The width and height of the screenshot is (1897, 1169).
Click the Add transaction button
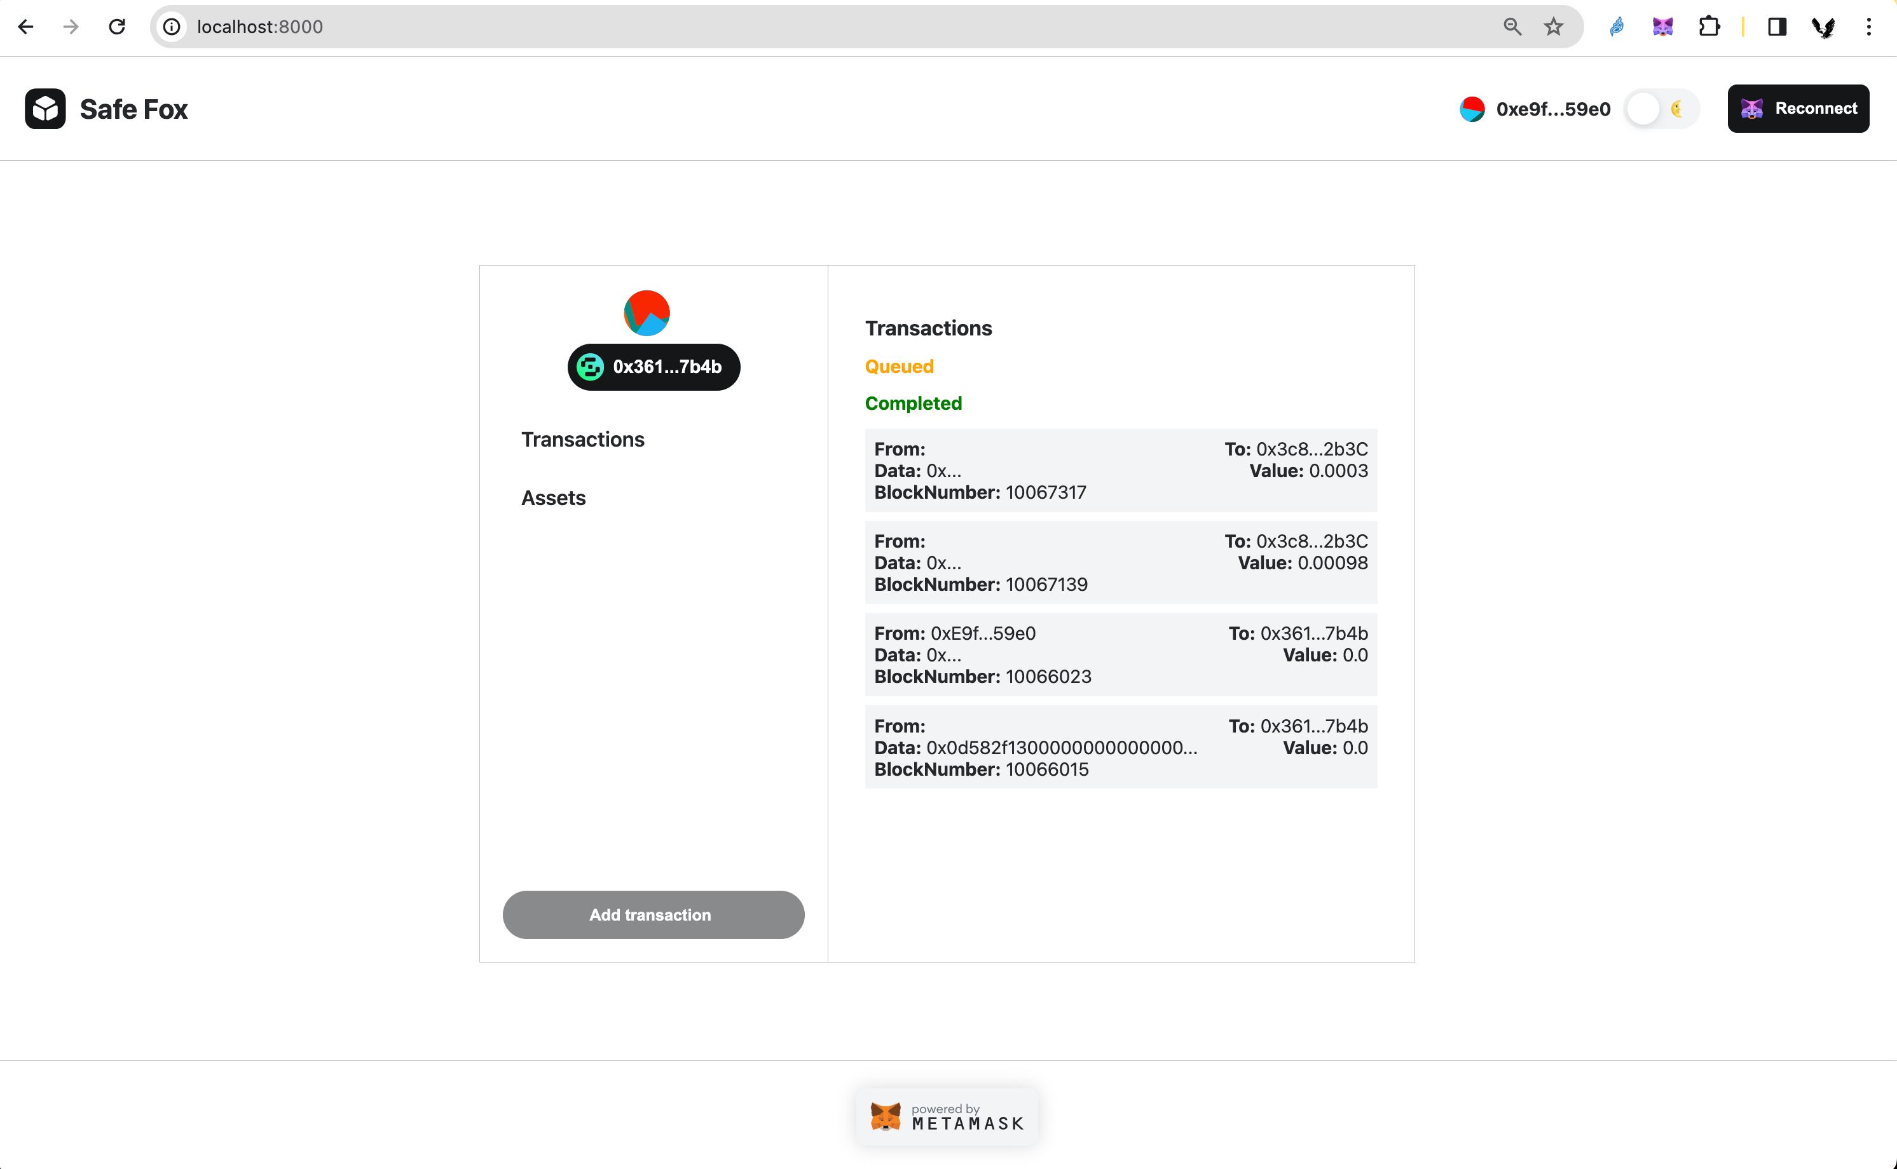(650, 913)
